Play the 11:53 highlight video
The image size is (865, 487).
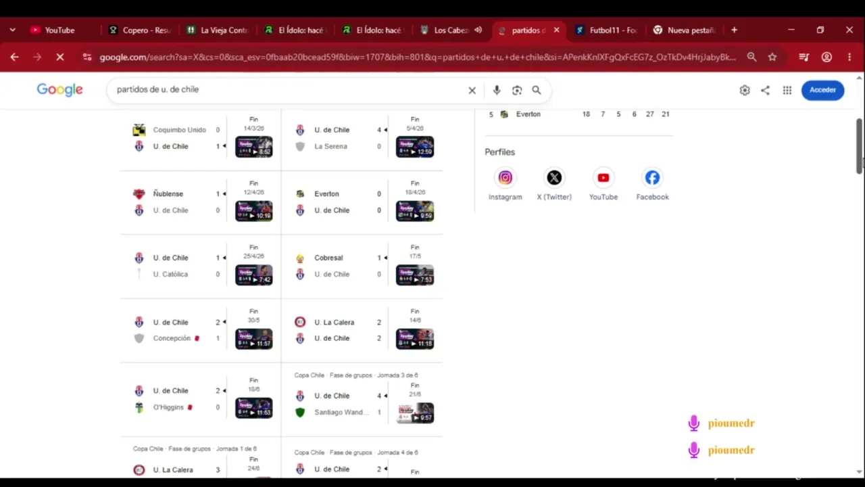click(x=254, y=408)
